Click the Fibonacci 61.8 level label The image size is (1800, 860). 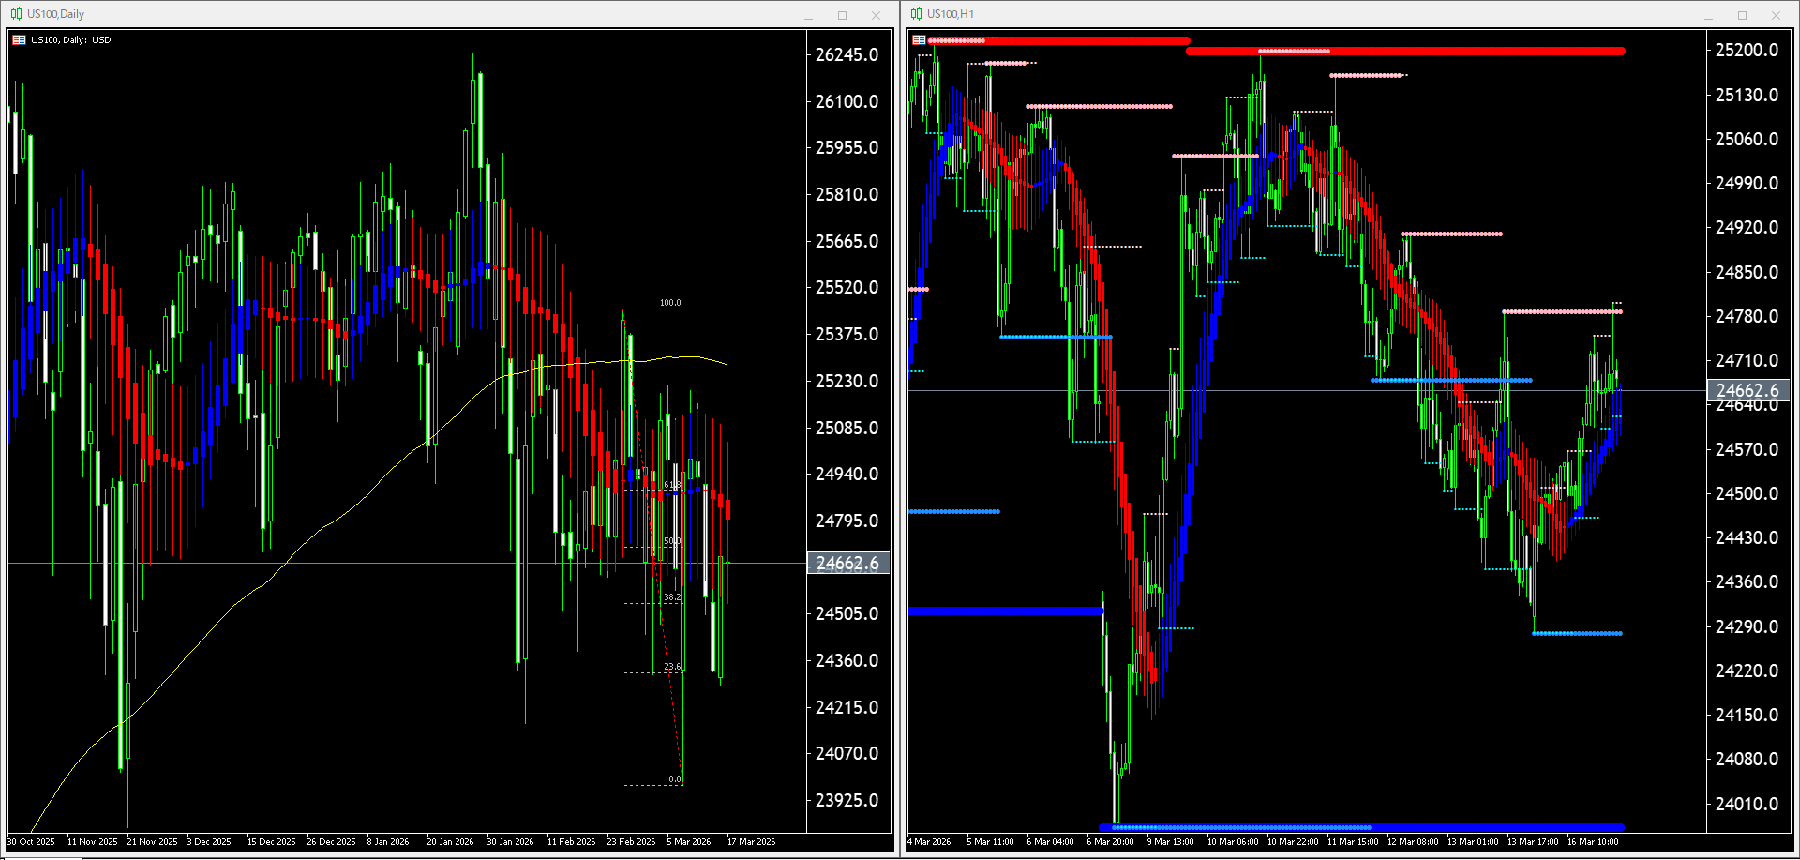click(672, 485)
